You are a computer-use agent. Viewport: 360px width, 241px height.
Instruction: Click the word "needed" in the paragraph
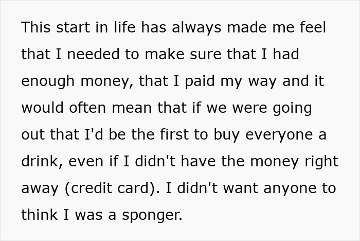[x=93, y=54]
